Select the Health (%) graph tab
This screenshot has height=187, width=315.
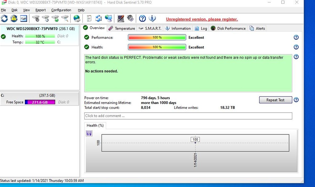click(x=95, y=125)
